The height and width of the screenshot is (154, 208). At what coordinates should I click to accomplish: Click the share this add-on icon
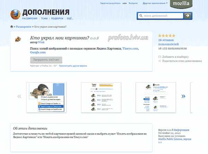(x=159, y=61)
